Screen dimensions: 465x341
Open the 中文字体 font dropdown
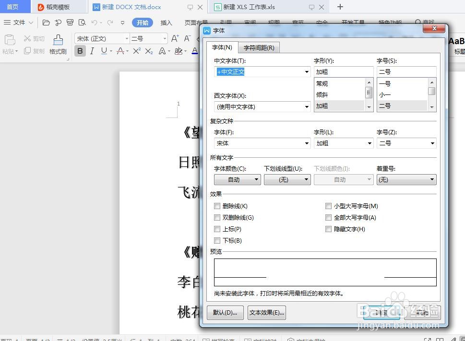point(307,71)
